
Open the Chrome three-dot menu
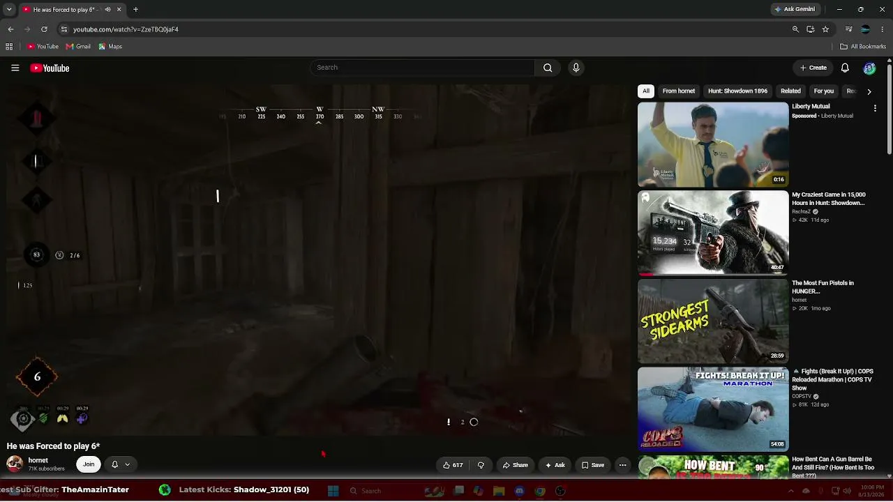coord(883,29)
